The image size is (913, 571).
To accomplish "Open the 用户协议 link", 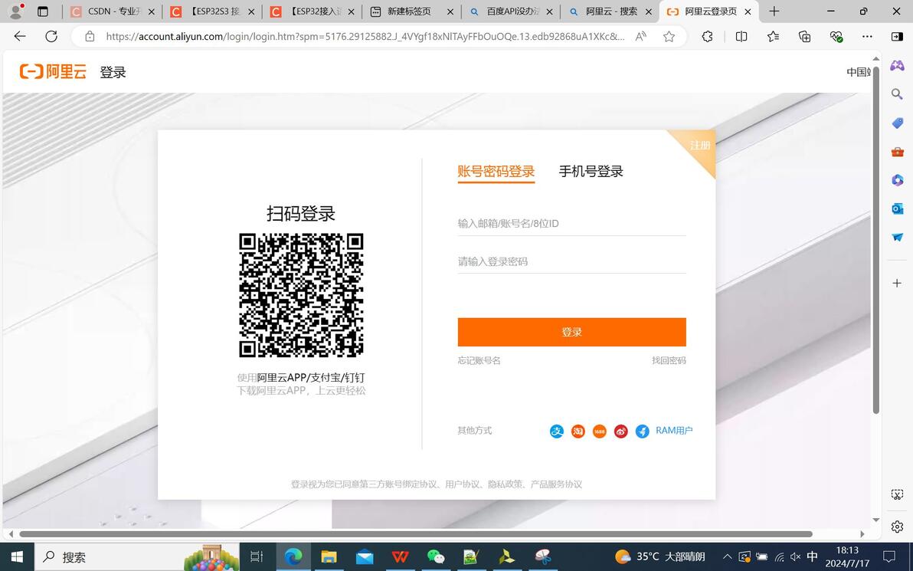I will coord(463,484).
